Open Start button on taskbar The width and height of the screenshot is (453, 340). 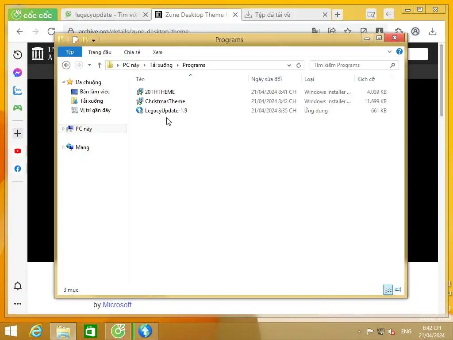(11, 331)
